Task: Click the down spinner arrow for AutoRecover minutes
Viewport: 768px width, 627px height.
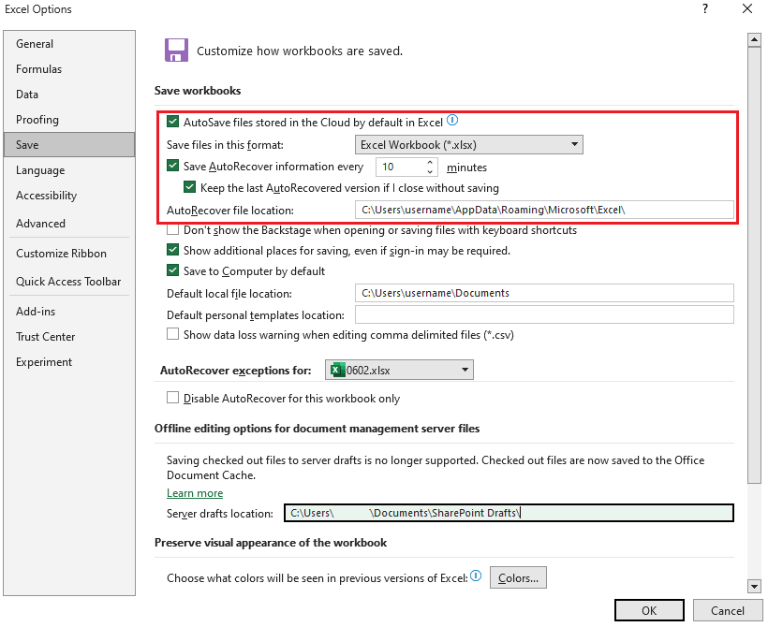Action: pyautogui.click(x=430, y=170)
